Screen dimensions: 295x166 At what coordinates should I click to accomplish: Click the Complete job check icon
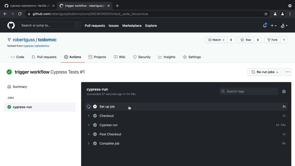[95, 143]
